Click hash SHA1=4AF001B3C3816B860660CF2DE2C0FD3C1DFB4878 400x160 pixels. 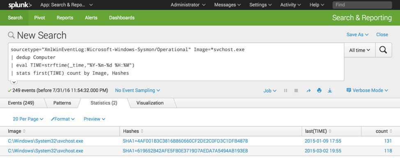tap(185, 141)
